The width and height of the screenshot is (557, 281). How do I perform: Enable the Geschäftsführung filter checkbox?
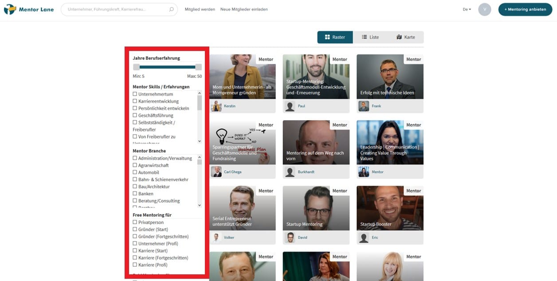coord(135,115)
